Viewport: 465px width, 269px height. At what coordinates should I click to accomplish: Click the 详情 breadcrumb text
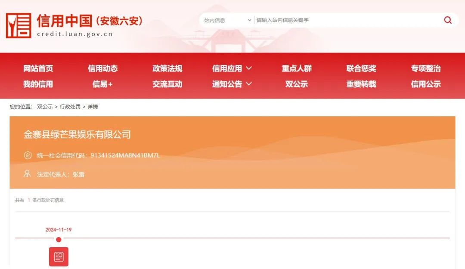pos(93,107)
